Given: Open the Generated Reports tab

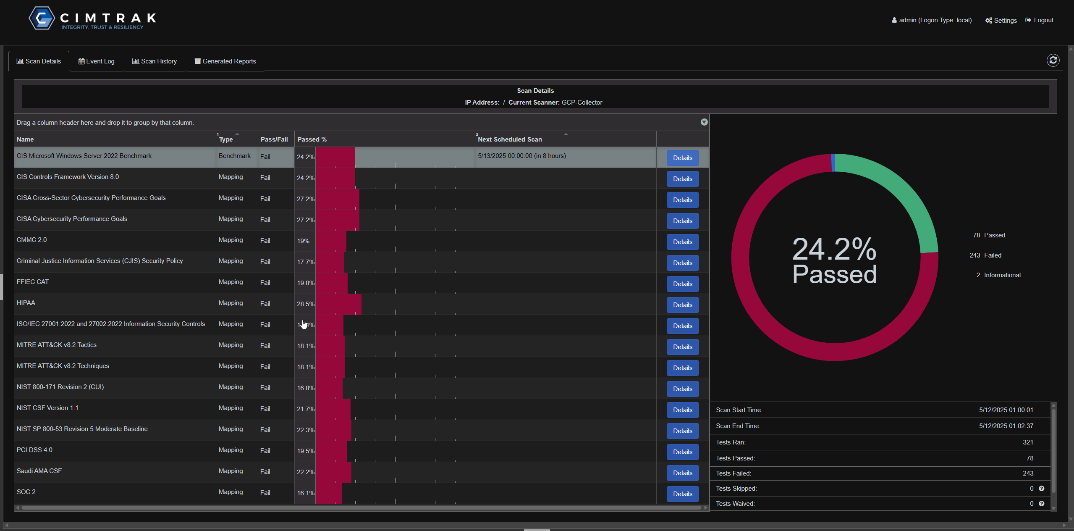Looking at the screenshot, I should coord(225,61).
